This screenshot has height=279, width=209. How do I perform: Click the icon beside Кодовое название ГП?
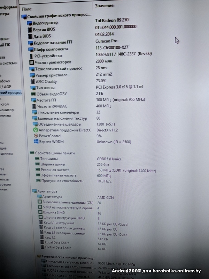click(x=31, y=43)
